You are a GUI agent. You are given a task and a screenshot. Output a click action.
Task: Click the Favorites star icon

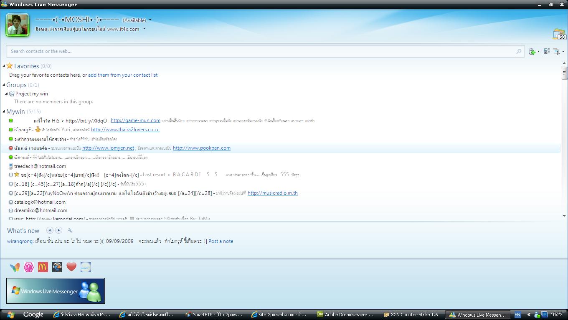[10, 66]
